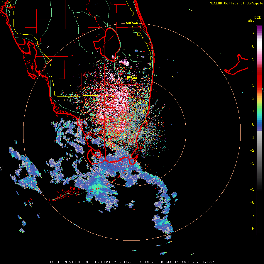
Task: Click the 100 NMI range ring label
Action: click(x=132, y=23)
